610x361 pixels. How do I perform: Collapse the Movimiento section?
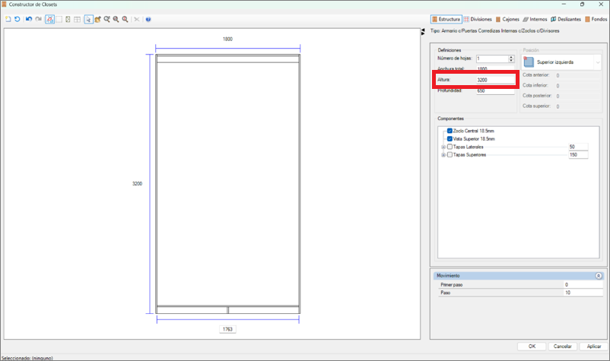599,276
